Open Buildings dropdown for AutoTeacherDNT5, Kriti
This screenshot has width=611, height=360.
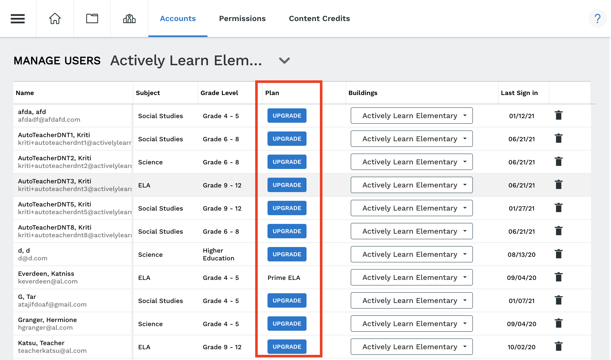412,208
